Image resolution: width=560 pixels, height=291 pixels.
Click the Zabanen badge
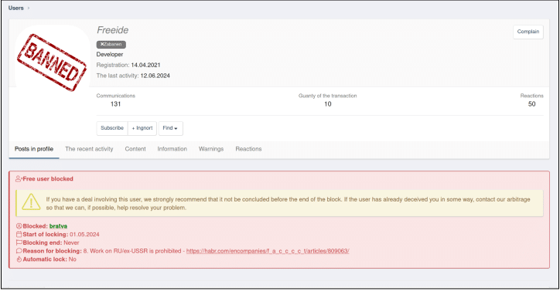pyautogui.click(x=111, y=44)
